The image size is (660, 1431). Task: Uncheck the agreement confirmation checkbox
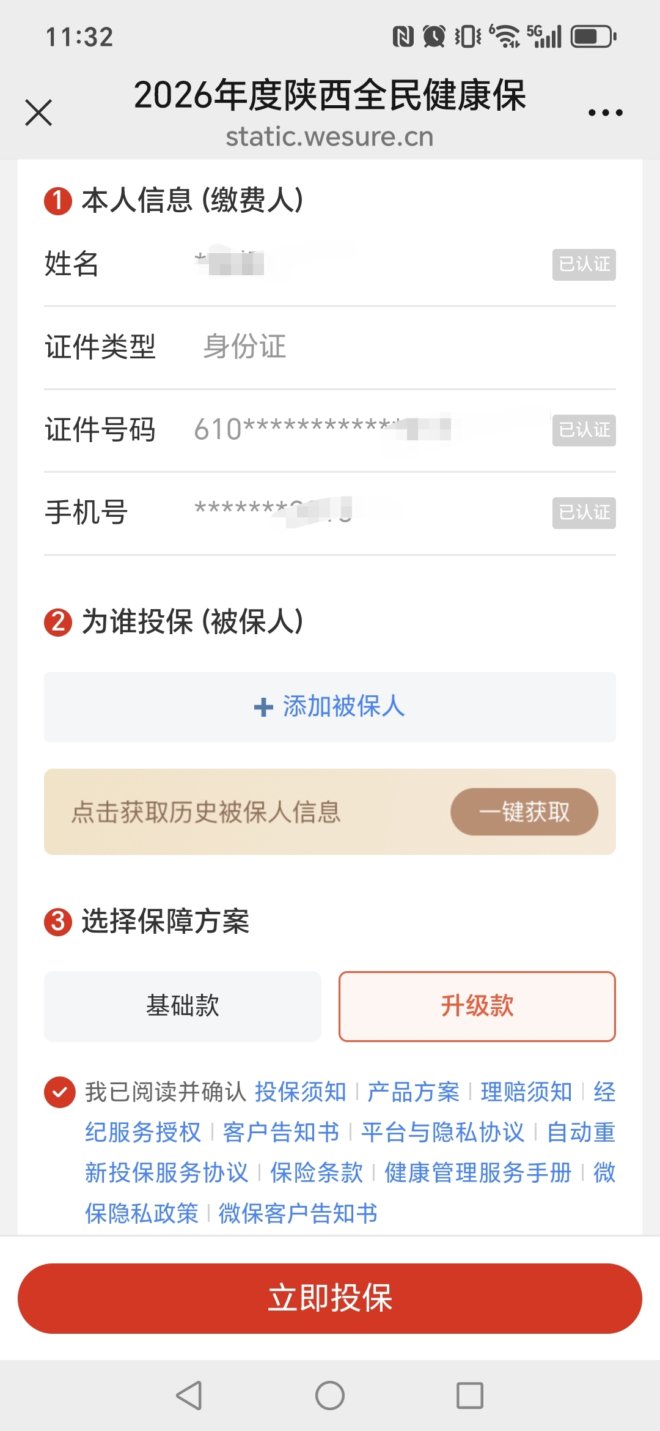(x=60, y=1092)
